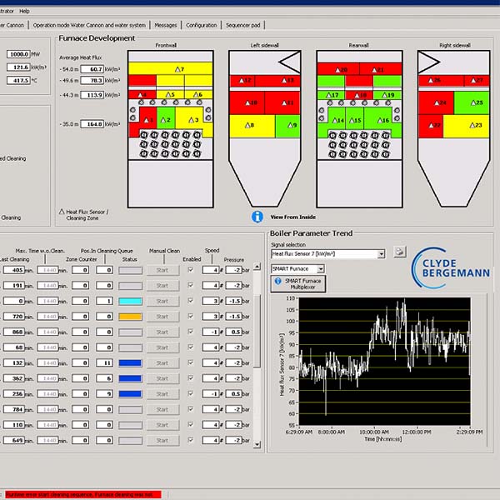
Task: Click the zone list scrollbar up arrow
Action: point(257,267)
